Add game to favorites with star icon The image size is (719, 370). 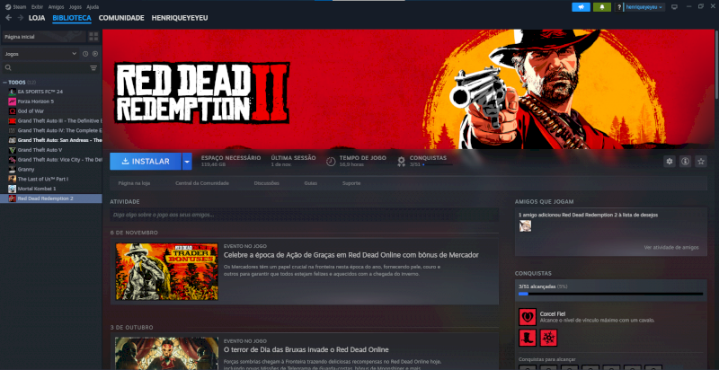pyautogui.click(x=701, y=161)
